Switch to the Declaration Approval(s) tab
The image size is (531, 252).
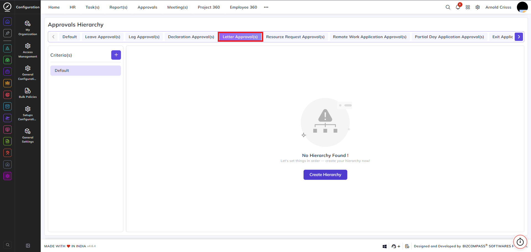(191, 37)
